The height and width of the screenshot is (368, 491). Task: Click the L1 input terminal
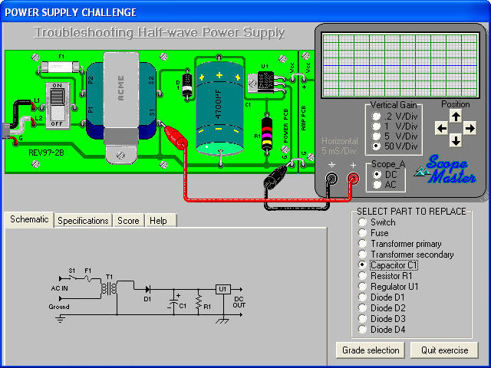pyautogui.click(x=34, y=107)
